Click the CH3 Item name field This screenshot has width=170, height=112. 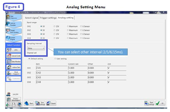click(52, 77)
